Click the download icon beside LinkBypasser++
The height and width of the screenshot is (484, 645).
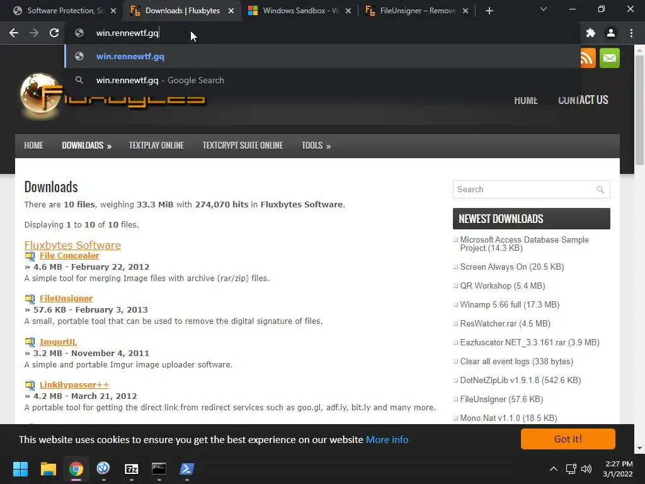[30, 385]
